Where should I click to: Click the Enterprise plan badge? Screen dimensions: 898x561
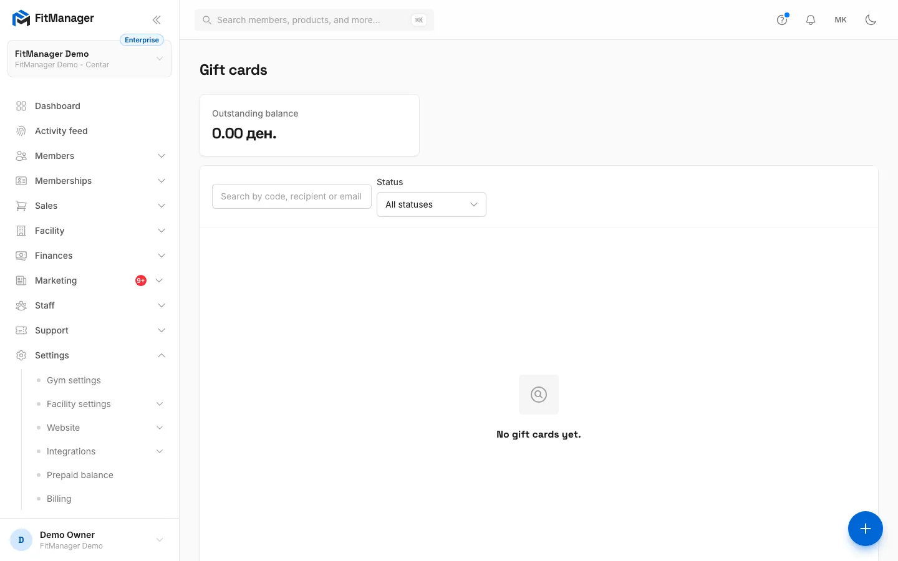[x=142, y=40]
